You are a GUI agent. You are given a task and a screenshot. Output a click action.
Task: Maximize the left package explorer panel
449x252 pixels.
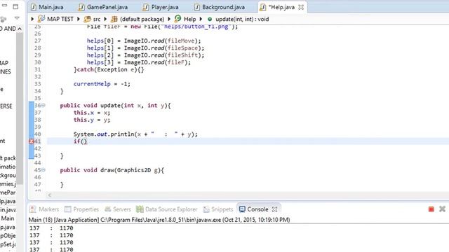15,6
